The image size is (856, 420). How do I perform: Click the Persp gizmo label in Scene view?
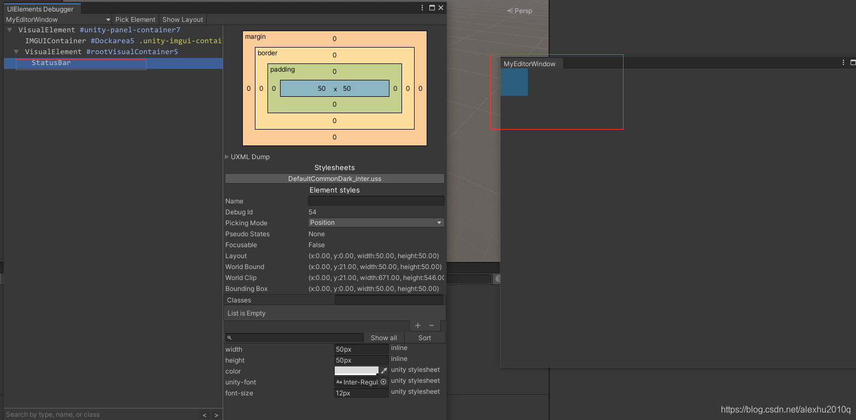click(x=520, y=10)
